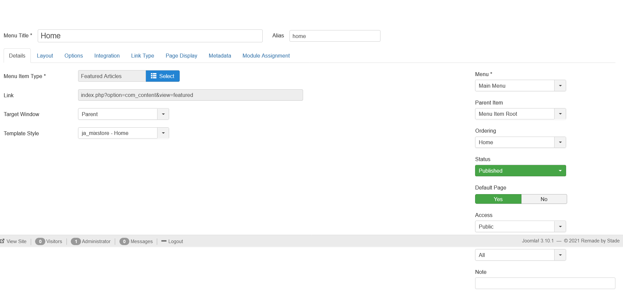Click the Administrator count badge
Viewport: 623px width, 297px height.
point(76,241)
